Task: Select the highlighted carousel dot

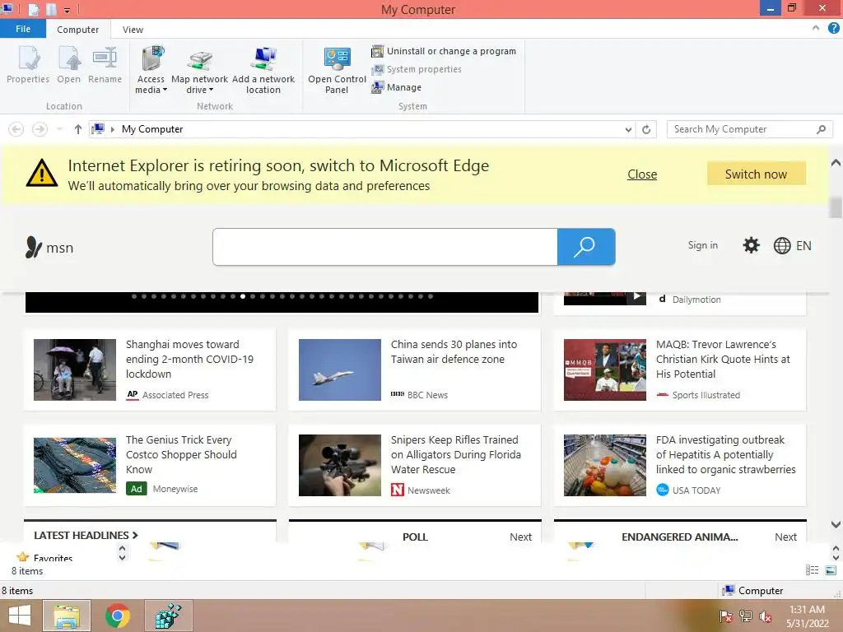Action: pyautogui.click(x=243, y=296)
